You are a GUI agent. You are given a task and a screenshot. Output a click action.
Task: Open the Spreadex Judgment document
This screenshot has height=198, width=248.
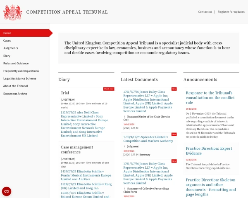pos(133,146)
